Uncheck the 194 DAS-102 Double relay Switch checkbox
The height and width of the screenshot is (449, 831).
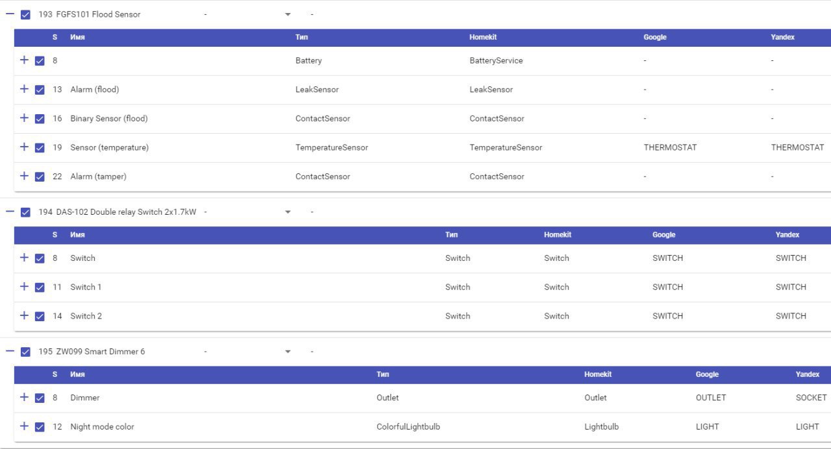coord(25,212)
